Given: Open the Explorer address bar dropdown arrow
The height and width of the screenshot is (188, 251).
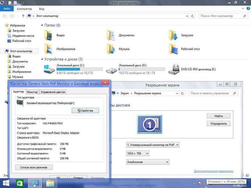Looking at the screenshot, I should [187, 16].
